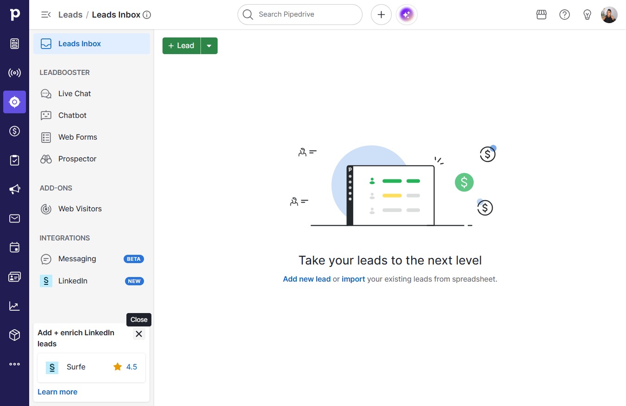The height and width of the screenshot is (406, 626).
Task: Close the Surfe LinkedIn promo card
Action: (139, 334)
